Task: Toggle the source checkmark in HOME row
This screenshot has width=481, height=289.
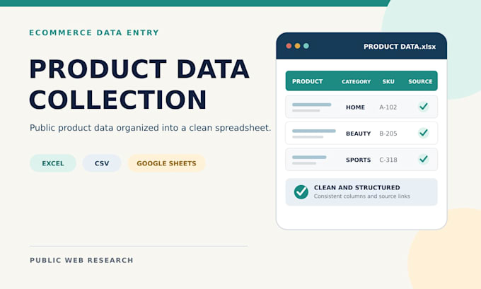Action: [423, 107]
